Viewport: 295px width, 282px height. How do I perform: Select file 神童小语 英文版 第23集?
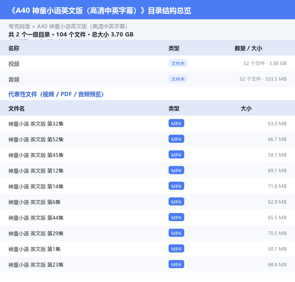pos(36,265)
